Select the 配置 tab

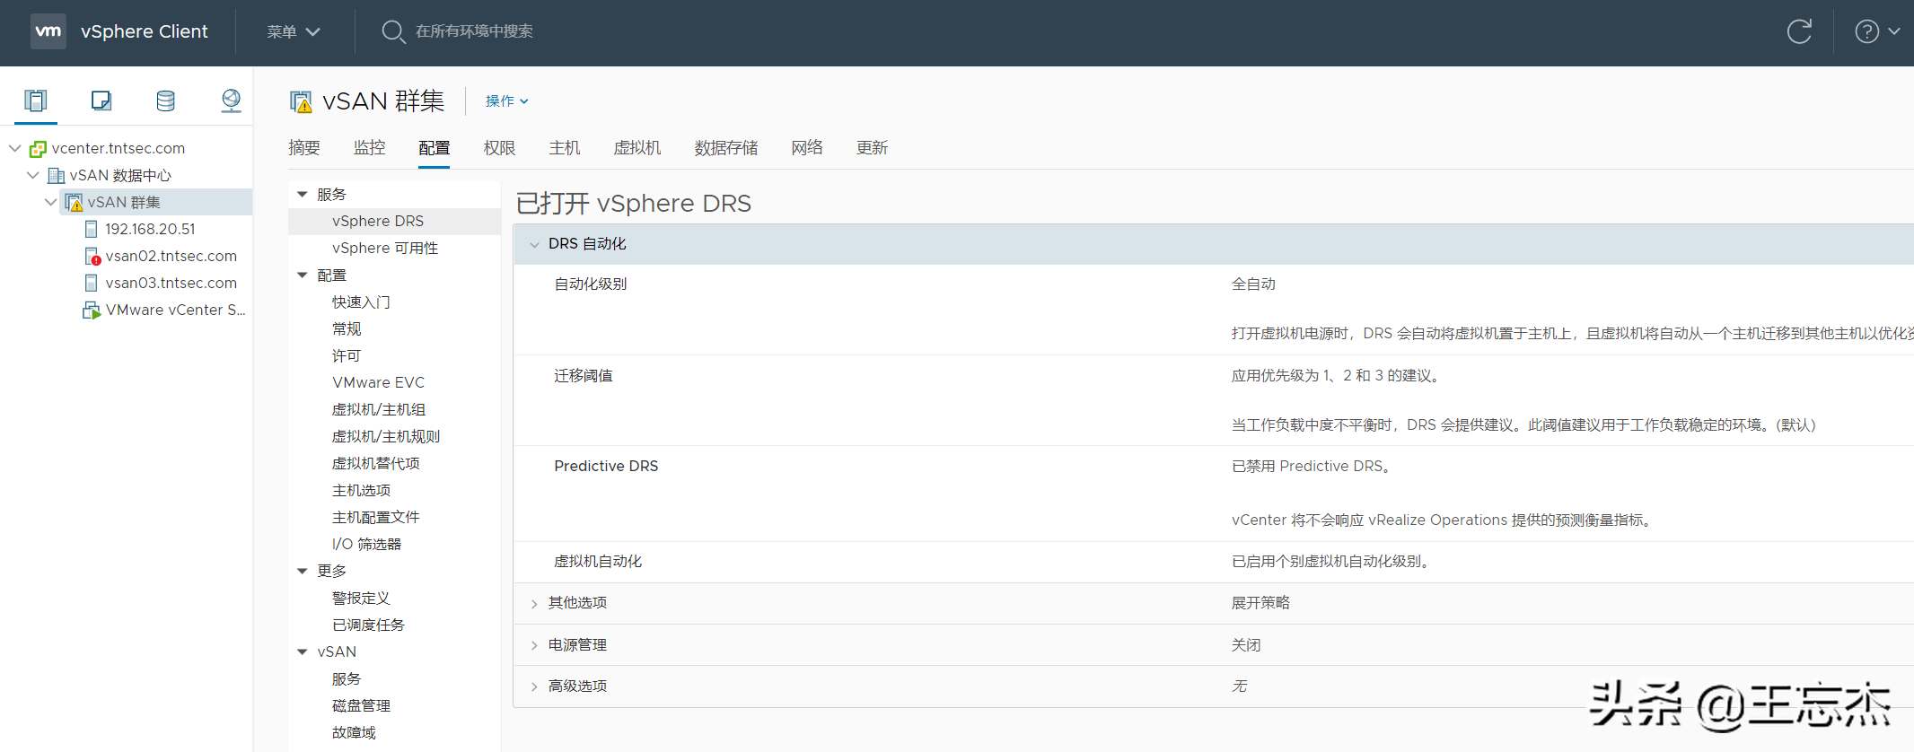click(x=435, y=148)
